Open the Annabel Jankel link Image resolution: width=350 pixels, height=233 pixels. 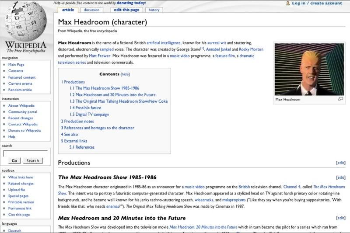[218, 49]
